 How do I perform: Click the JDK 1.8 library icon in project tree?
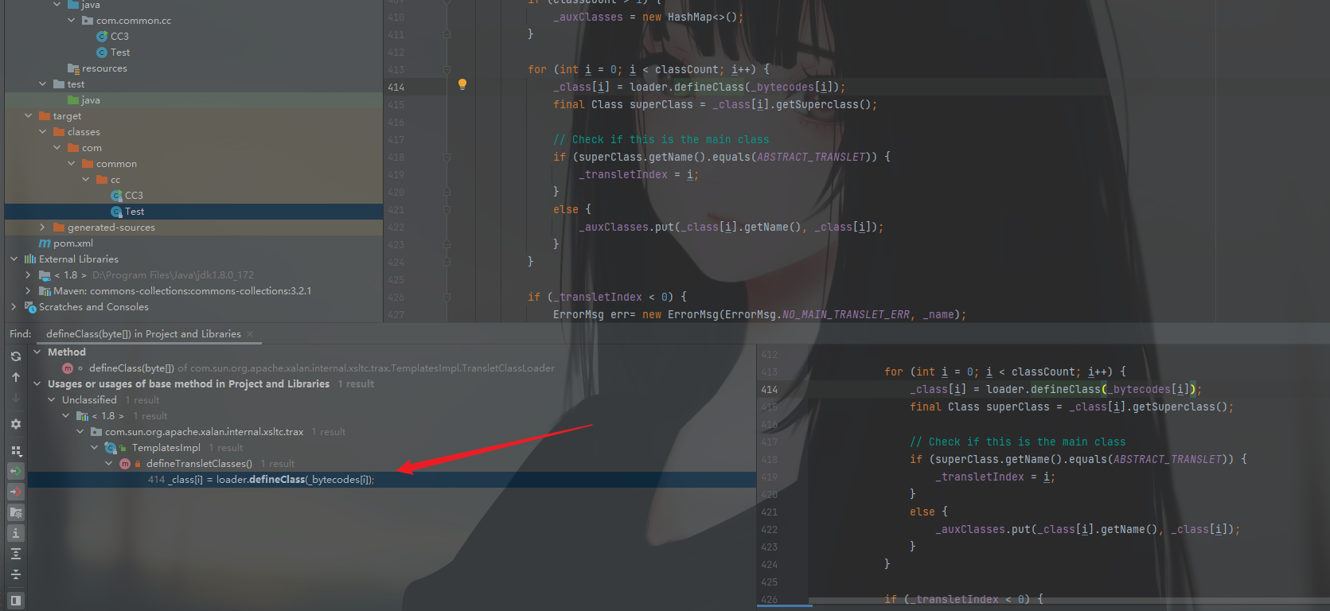click(x=45, y=275)
